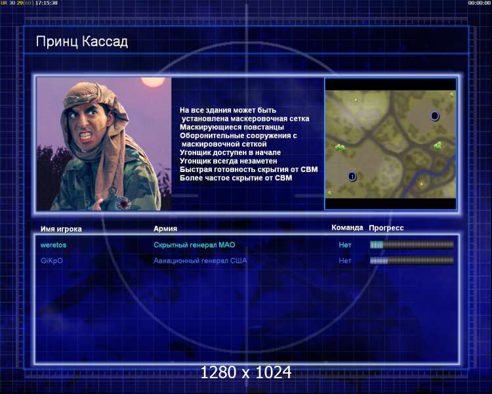The image size is (492, 394).
Task: Click the "Прогресс" column header
Action: coord(386,228)
